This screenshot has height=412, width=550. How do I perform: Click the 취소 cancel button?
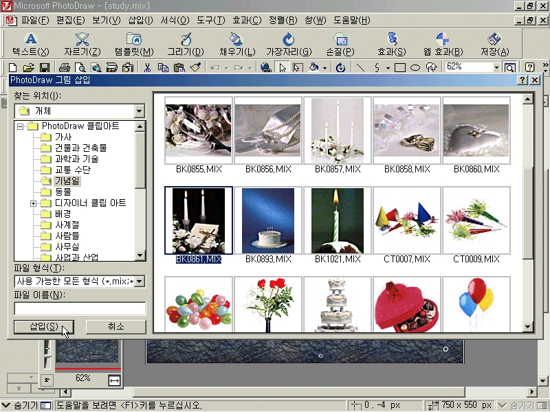(115, 326)
